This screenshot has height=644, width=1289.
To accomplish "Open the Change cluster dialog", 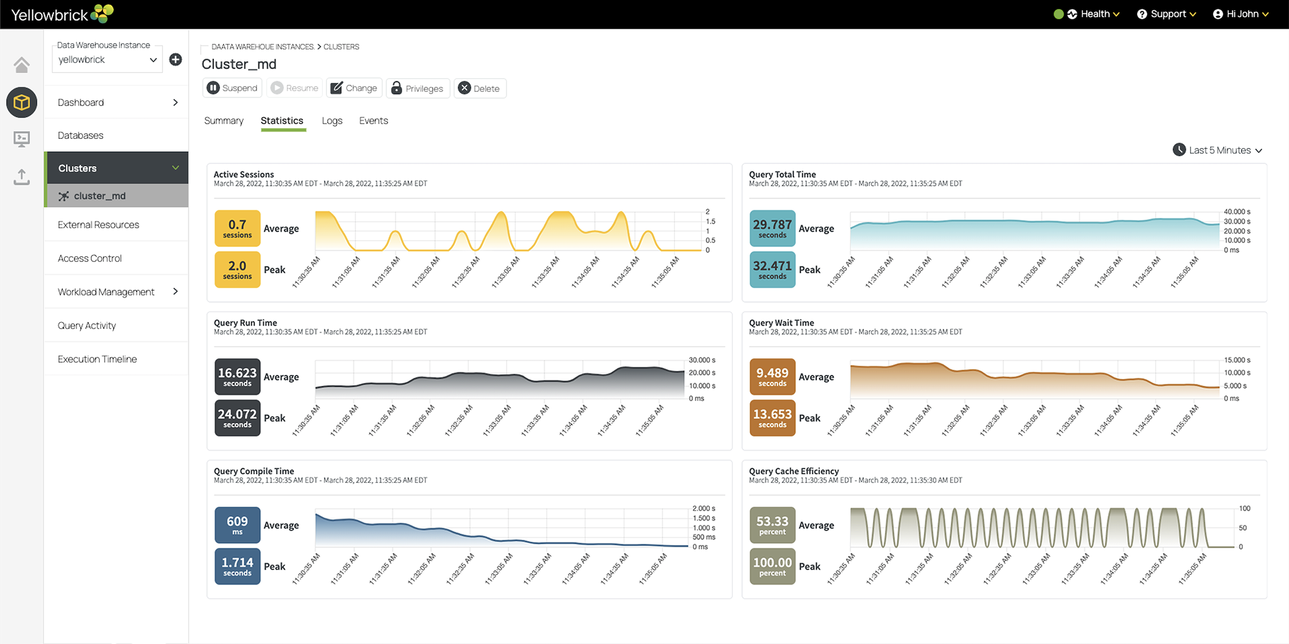I will pos(354,88).
